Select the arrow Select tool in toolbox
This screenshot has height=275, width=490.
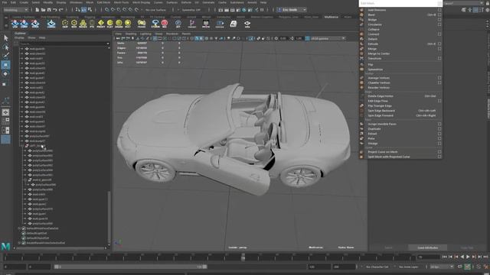pos(5,38)
